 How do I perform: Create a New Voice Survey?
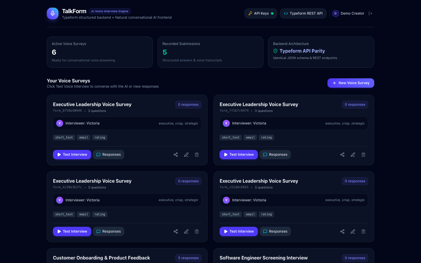pyautogui.click(x=351, y=83)
